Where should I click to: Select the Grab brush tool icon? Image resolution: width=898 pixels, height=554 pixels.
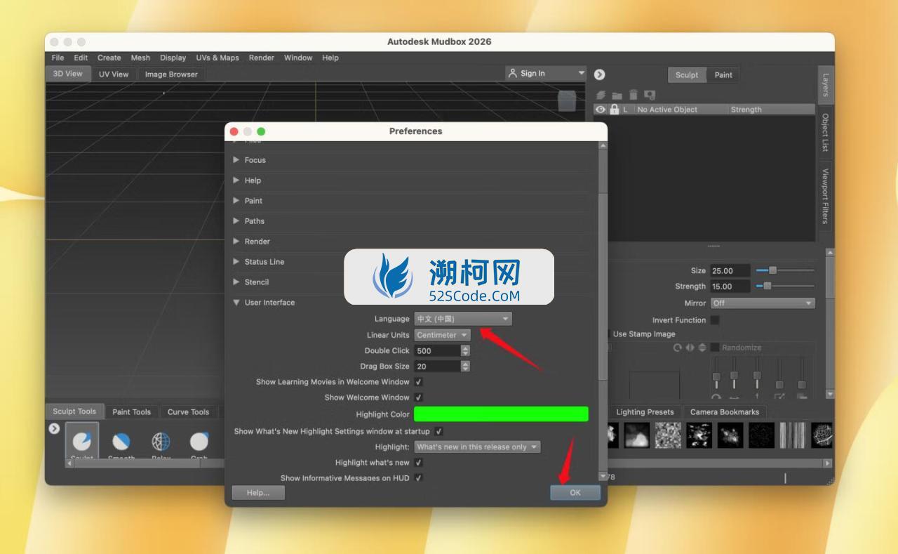199,441
